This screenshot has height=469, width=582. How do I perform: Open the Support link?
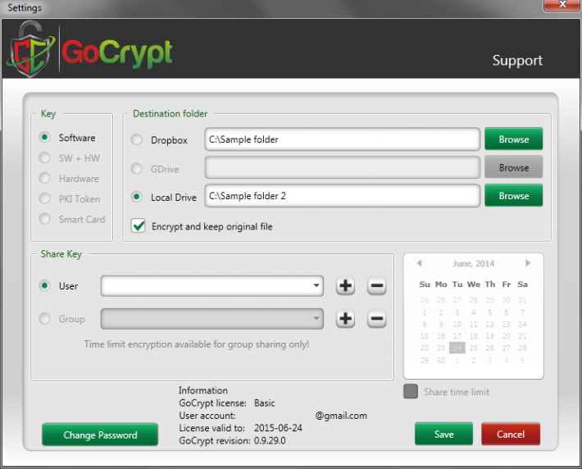pyautogui.click(x=517, y=61)
